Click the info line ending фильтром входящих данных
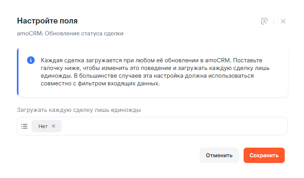Viewport: 304px width, 178px height. click(x=100, y=84)
